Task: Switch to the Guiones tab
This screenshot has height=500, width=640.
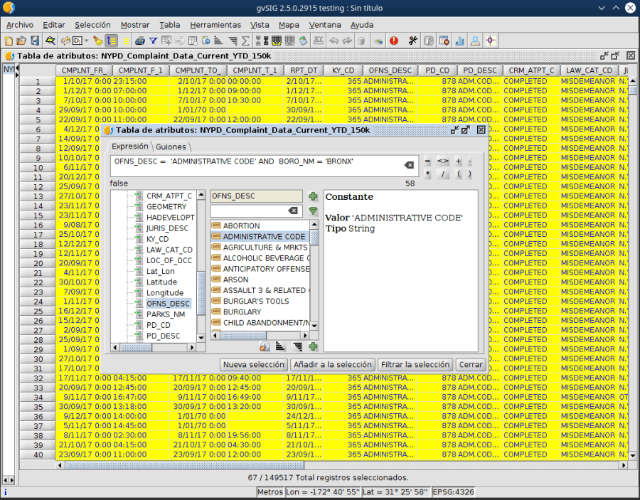Action: 171,147
